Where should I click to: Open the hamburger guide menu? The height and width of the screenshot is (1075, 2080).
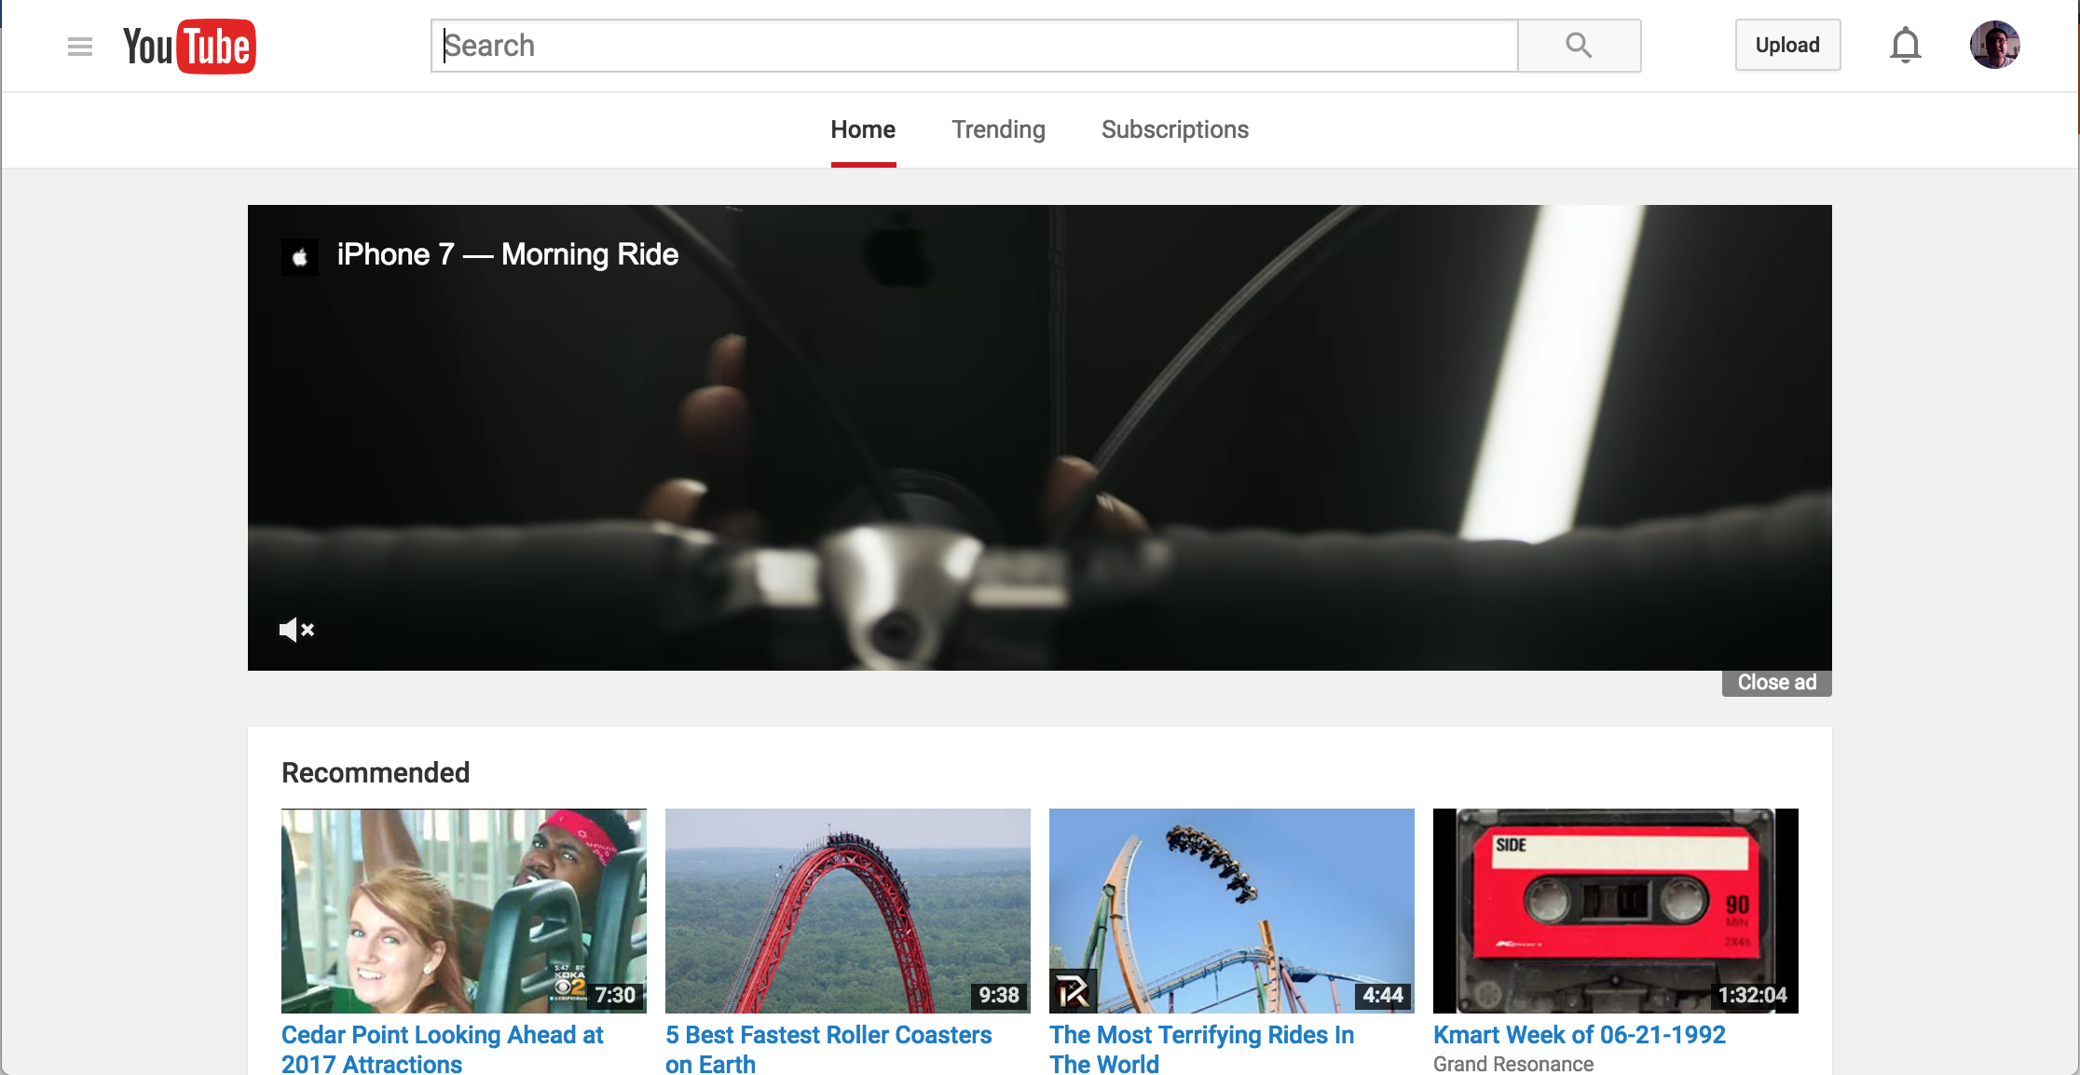pyautogui.click(x=80, y=47)
